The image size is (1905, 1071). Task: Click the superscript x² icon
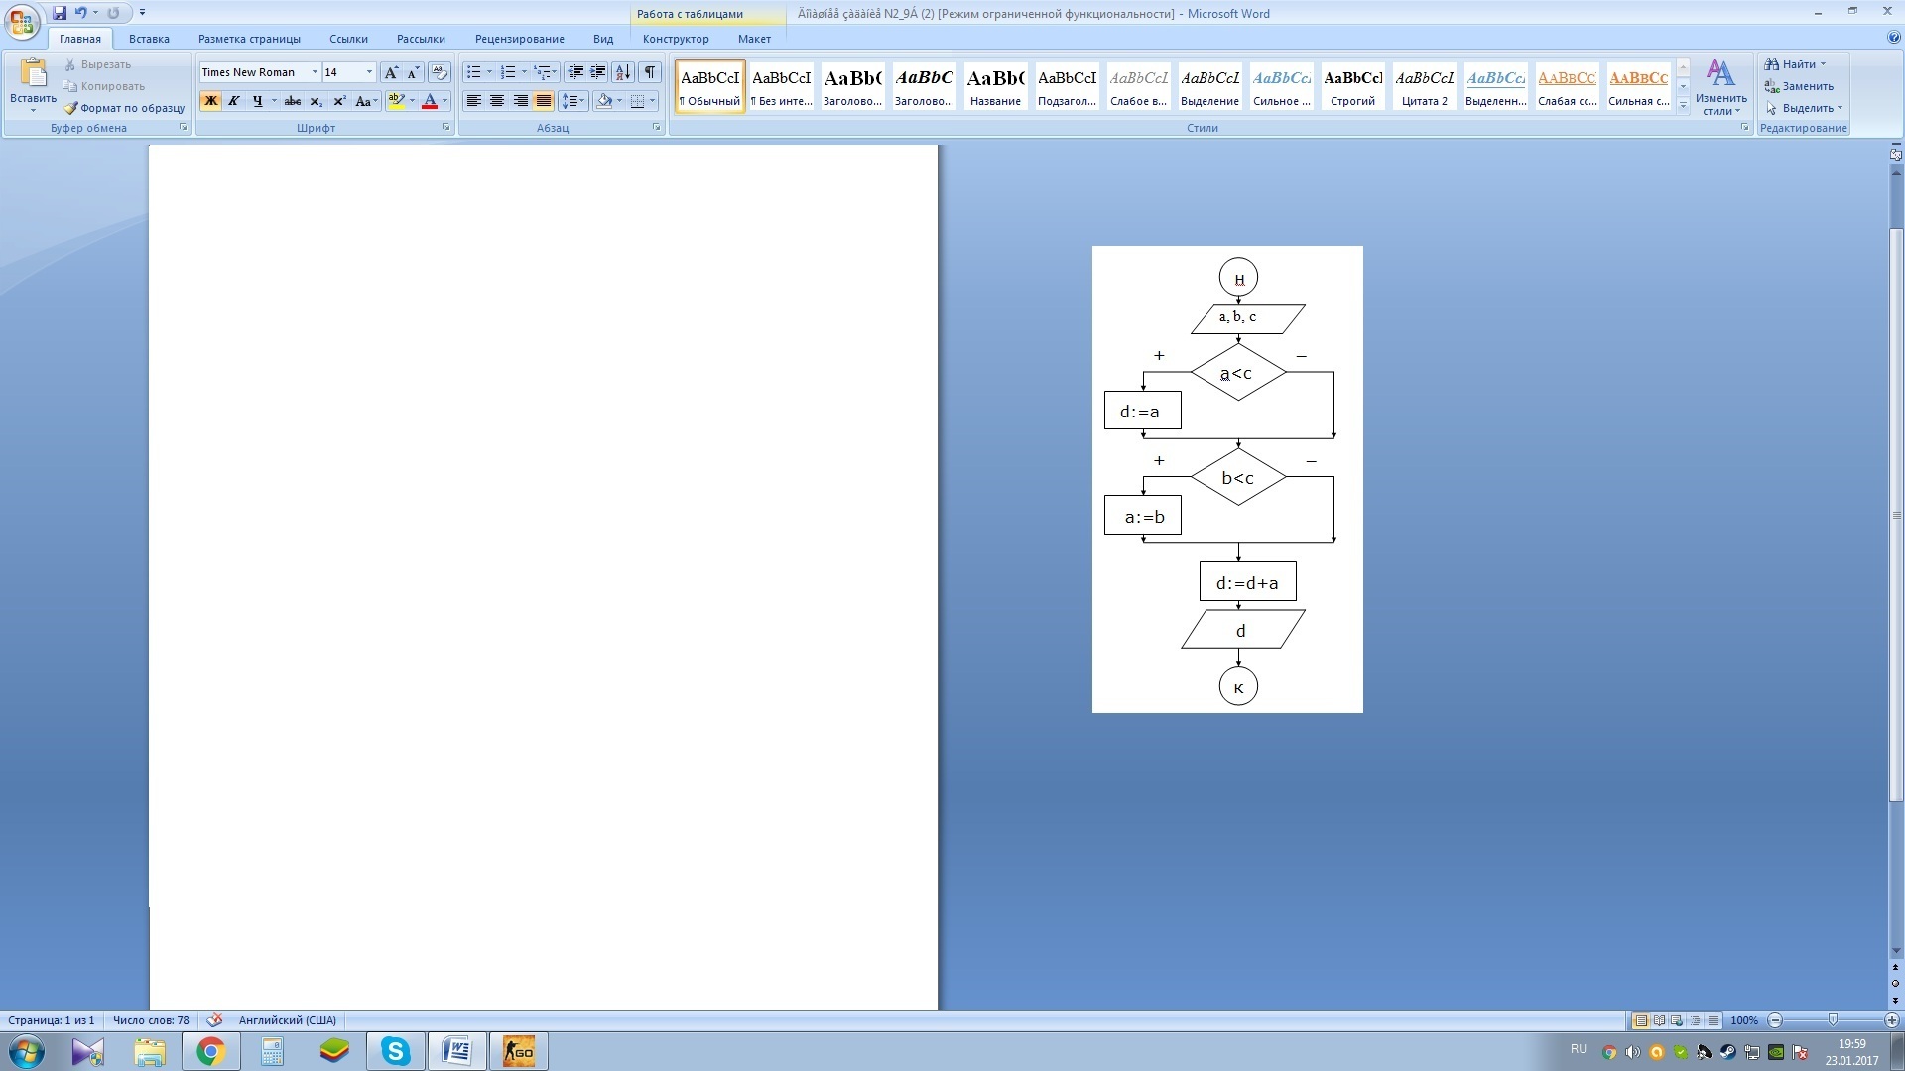coord(339,101)
